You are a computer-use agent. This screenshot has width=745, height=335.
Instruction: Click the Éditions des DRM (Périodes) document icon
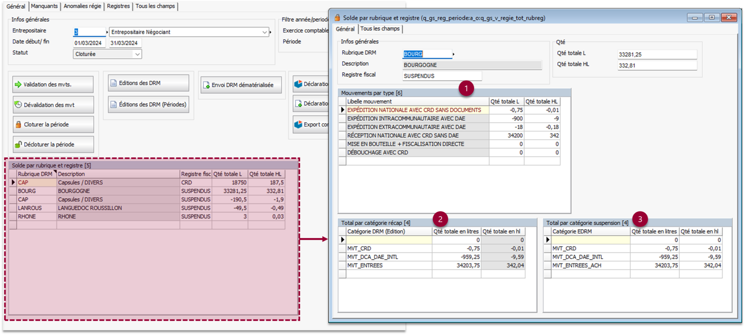[x=113, y=105]
